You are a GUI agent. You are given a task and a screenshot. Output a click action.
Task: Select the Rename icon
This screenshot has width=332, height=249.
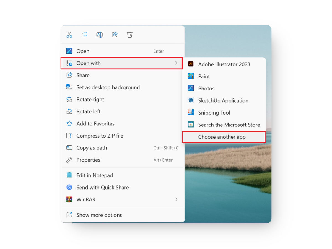coord(99,35)
